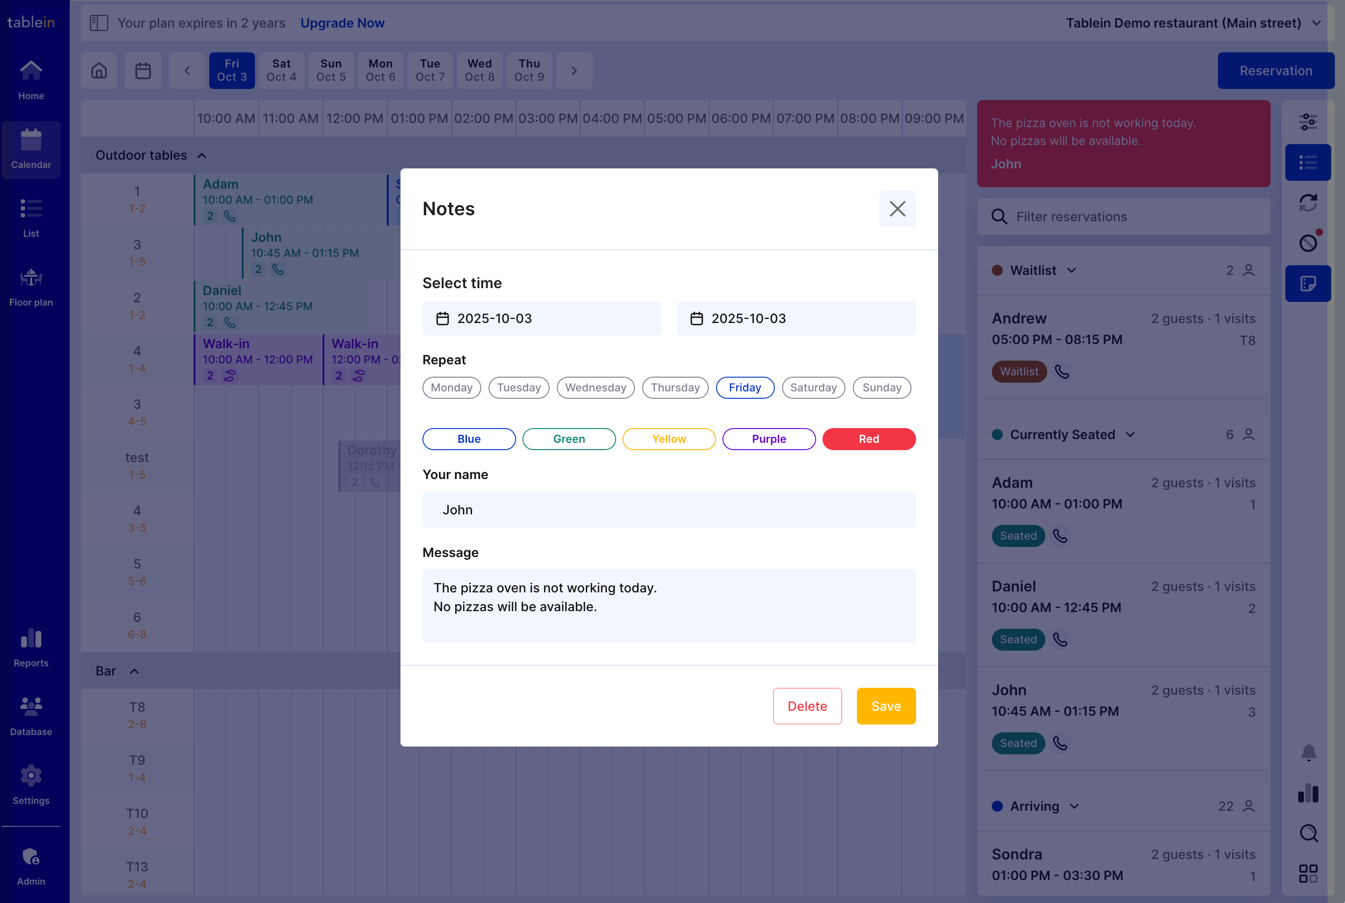This screenshot has height=903, width=1345.
Task: Click the blocked-hours circle icon
Action: (1307, 242)
